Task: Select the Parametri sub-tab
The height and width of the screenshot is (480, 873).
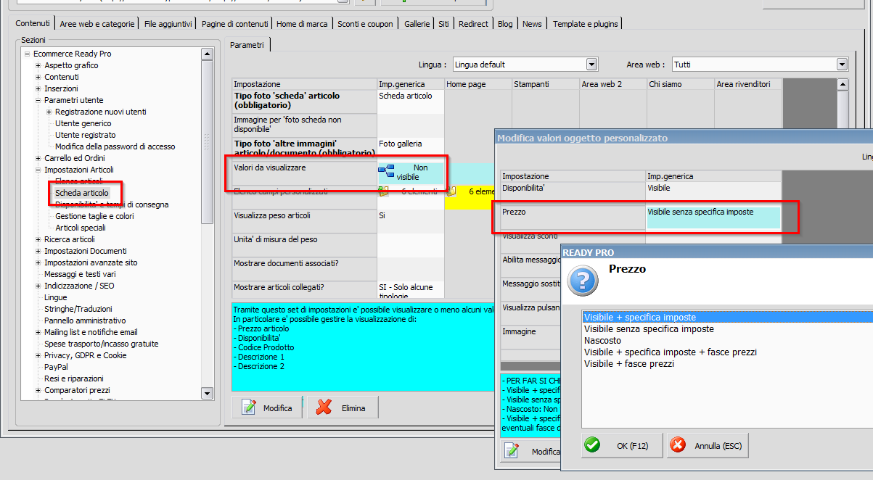Action: click(247, 45)
